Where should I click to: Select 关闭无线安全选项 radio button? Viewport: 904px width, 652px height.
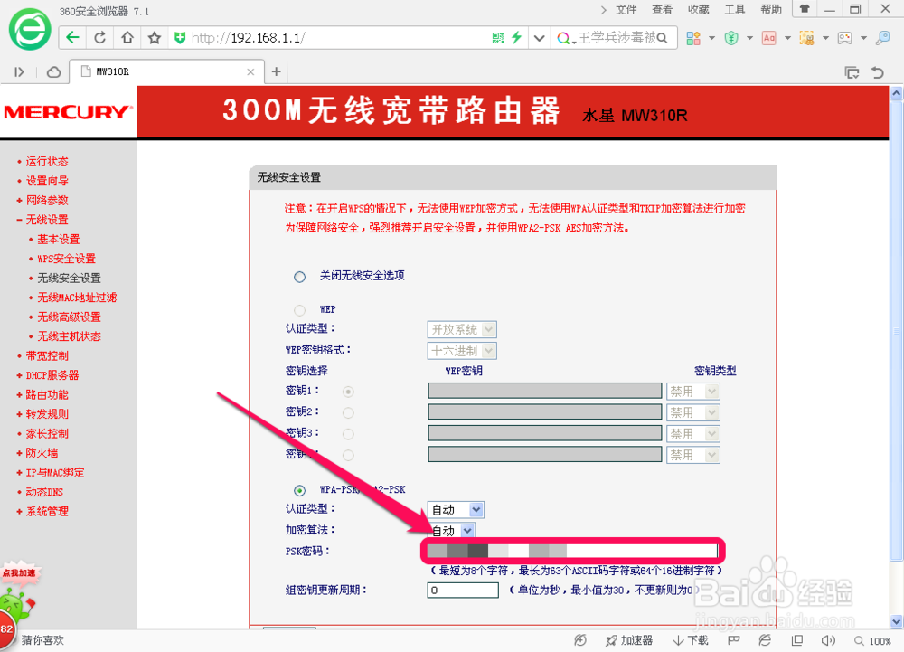point(300,278)
